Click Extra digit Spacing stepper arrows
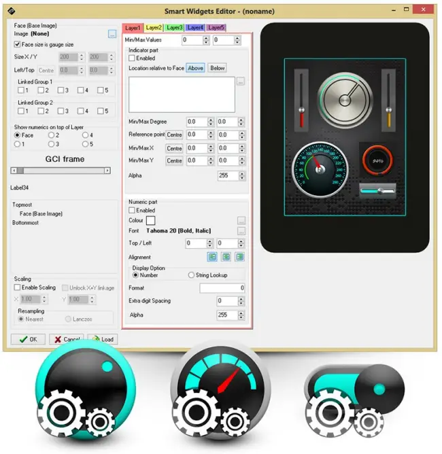The height and width of the screenshot is (454, 442). (x=241, y=301)
